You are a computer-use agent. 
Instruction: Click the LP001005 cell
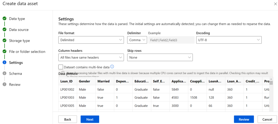[68, 106]
